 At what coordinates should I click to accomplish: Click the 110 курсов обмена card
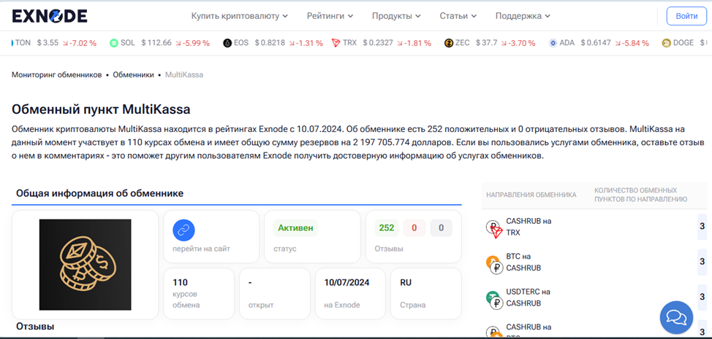point(199,294)
